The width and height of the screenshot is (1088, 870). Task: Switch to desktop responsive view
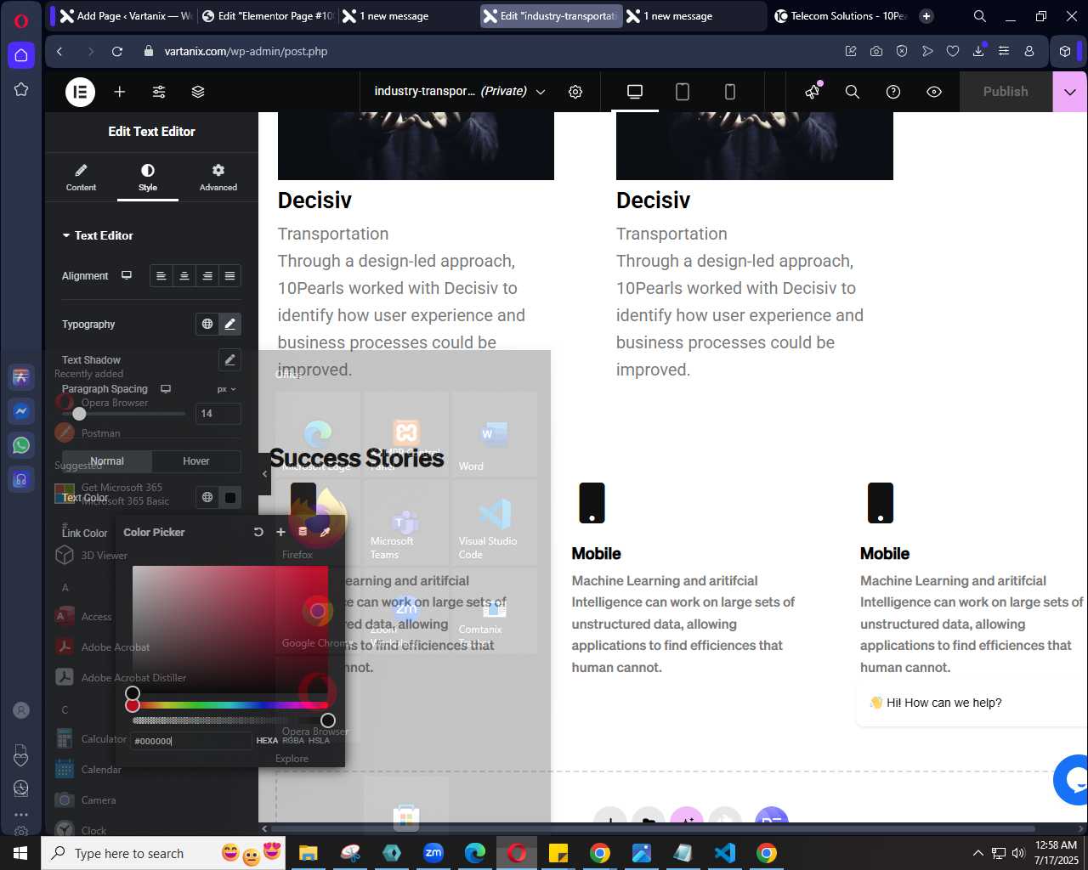pos(635,92)
